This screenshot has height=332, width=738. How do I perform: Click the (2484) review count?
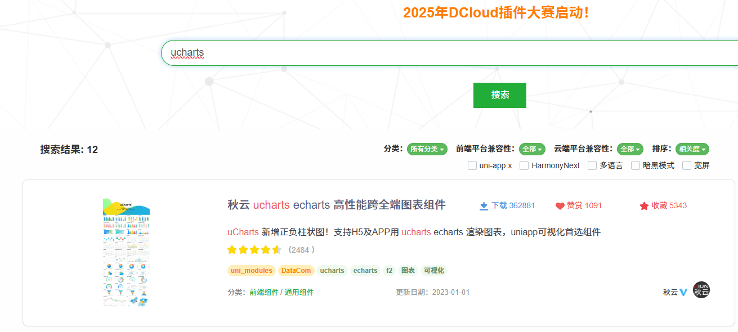click(x=301, y=250)
